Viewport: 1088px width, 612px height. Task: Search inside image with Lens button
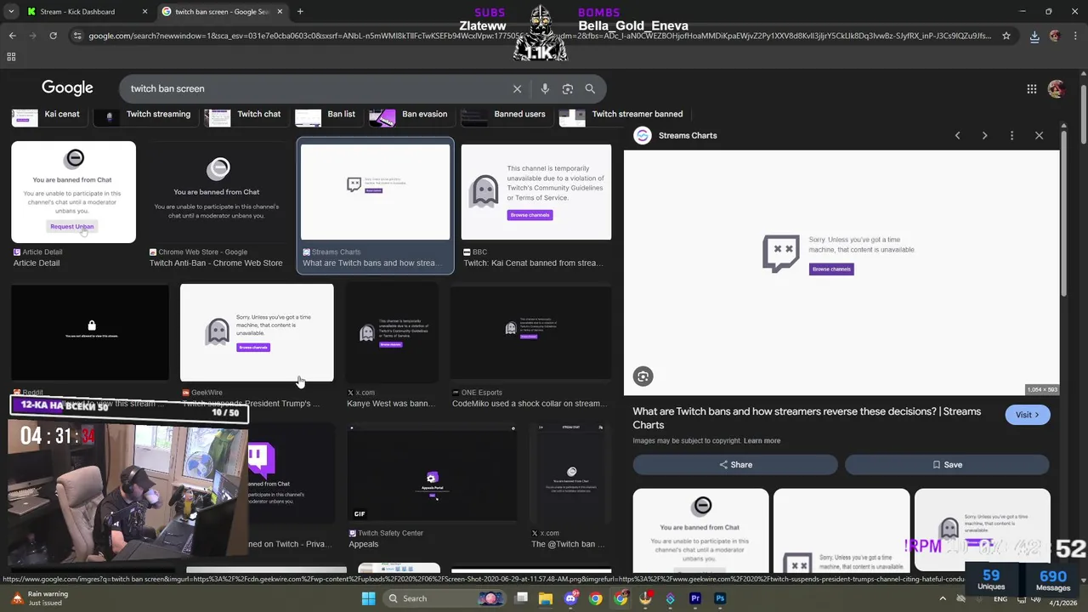click(643, 377)
